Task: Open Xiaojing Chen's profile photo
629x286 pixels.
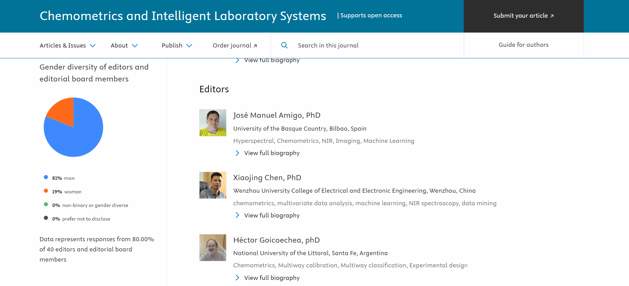Action: click(x=213, y=185)
